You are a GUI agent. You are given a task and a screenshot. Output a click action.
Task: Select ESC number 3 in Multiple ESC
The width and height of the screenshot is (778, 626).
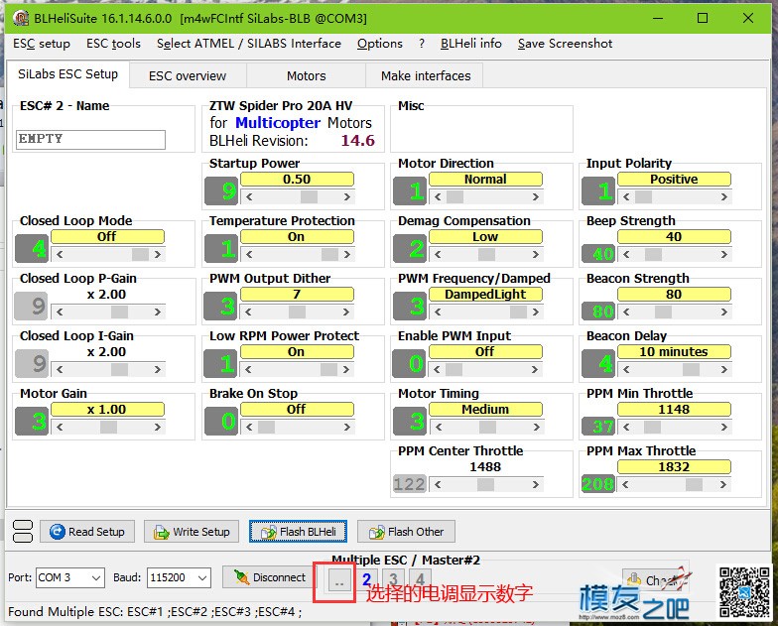pos(393,579)
